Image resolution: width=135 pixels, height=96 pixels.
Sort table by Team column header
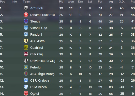[x=27, y=2]
